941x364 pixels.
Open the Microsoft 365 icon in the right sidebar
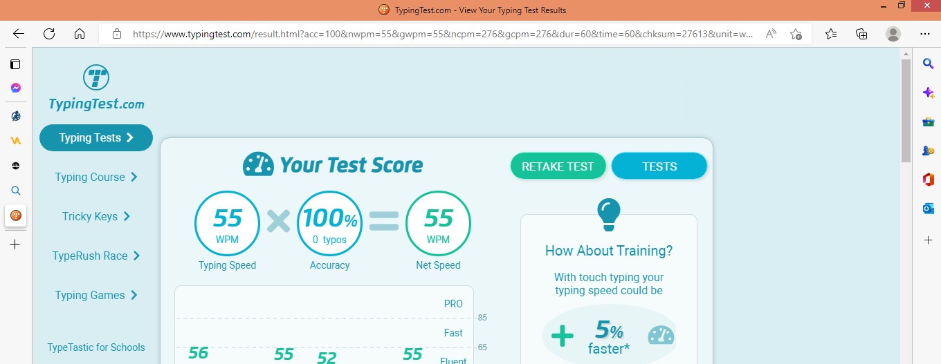tap(929, 180)
